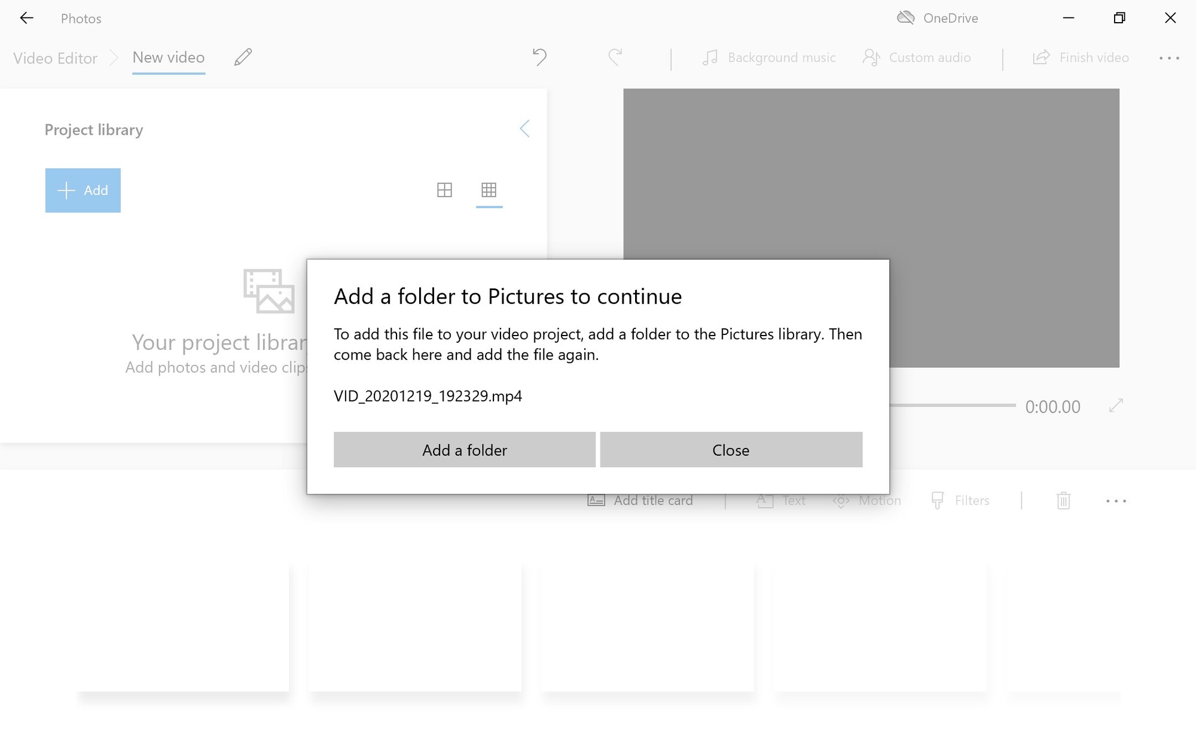Screen dimensions: 1196x753
Task: Click the Redo arrow icon
Action: click(x=615, y=57)
